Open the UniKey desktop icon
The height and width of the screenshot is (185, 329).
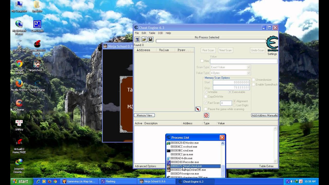tap(19, 125)
